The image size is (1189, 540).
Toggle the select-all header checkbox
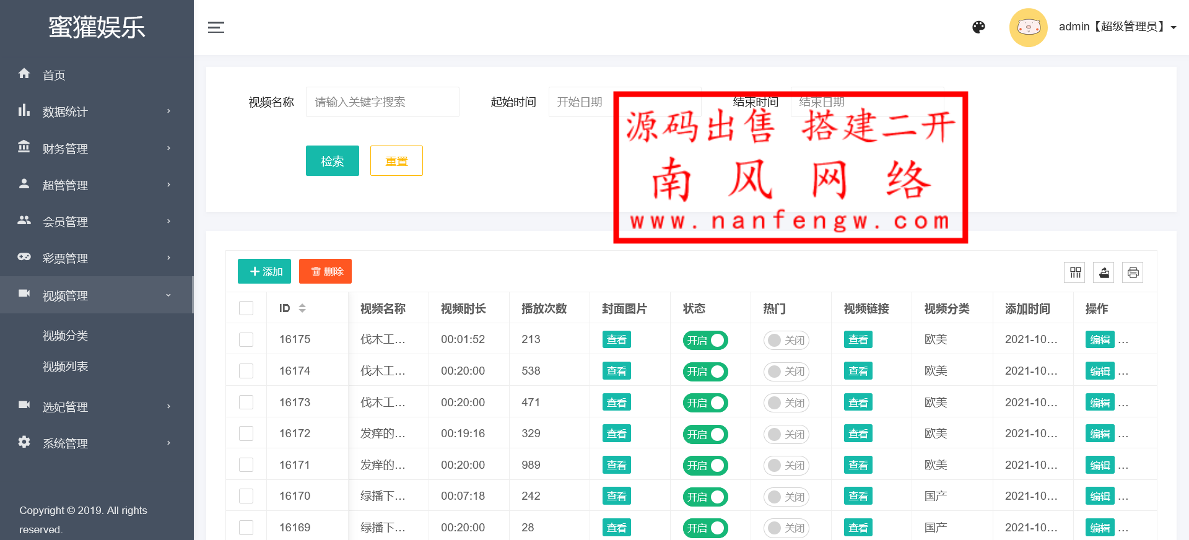[246, 308]
